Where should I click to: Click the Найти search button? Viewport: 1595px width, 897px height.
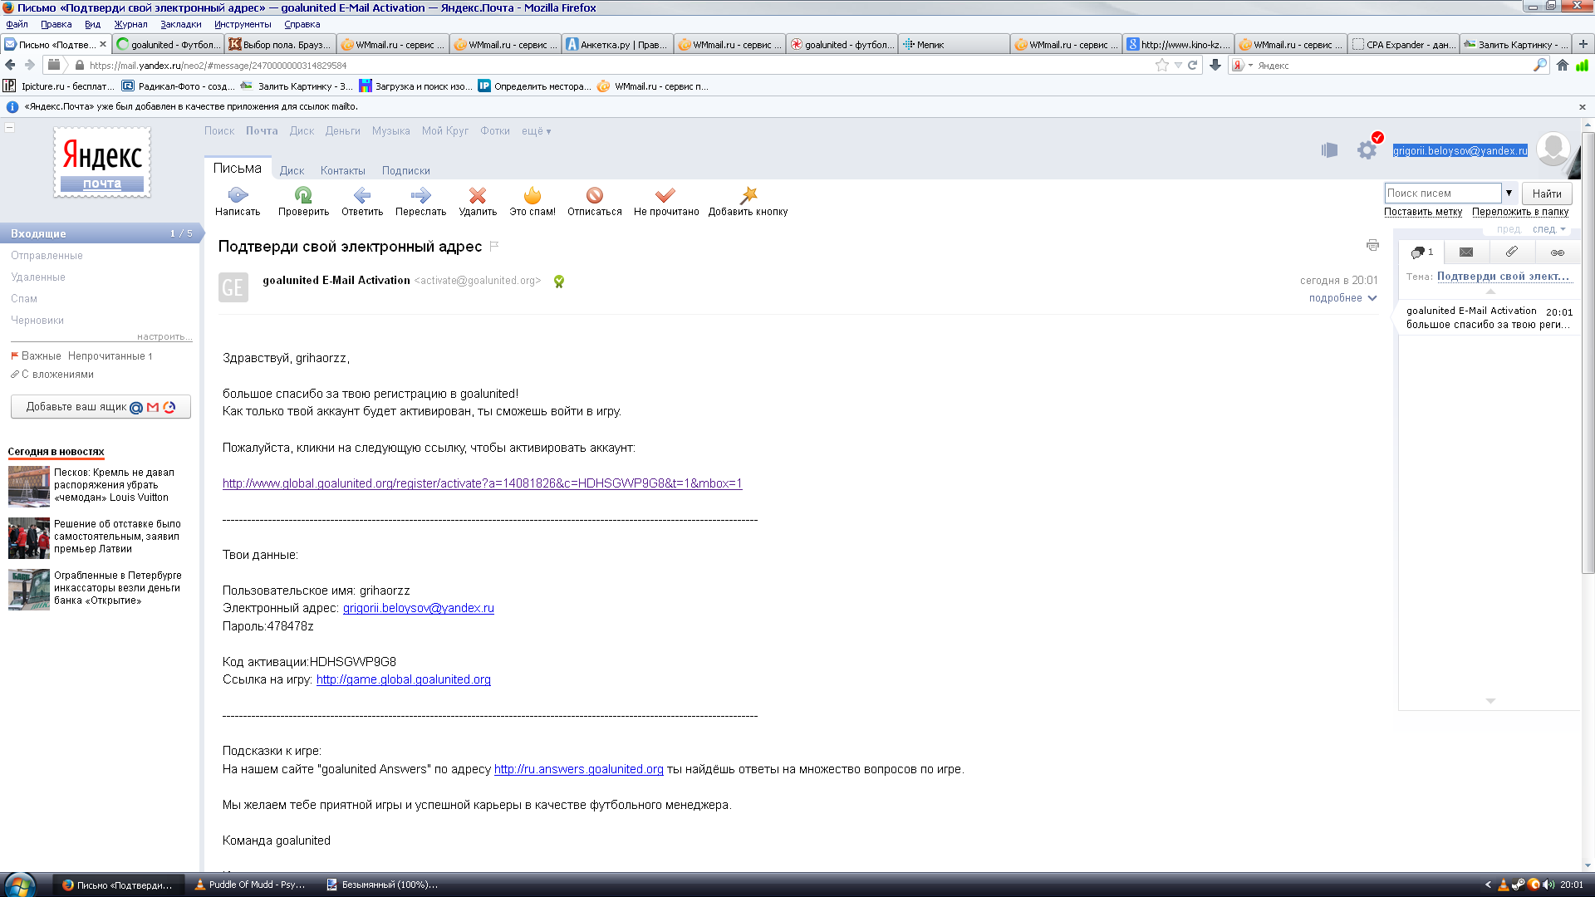click(1547, 194)
